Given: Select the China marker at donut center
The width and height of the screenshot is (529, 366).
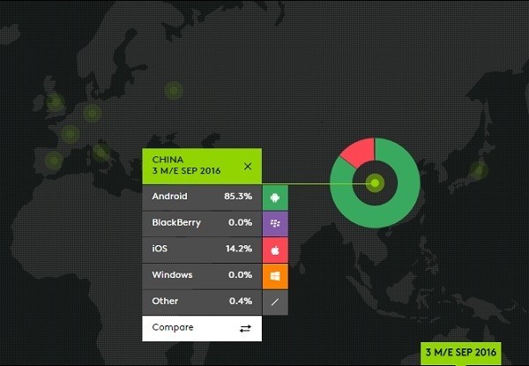Looking at the screenshot, I should 376,183.
